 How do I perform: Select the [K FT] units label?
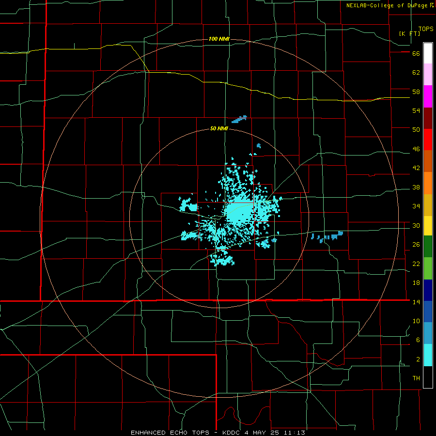click(409, 33)
